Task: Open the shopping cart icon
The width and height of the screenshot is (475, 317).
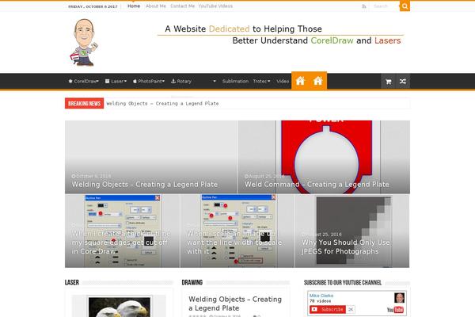Action: [389, 82]
